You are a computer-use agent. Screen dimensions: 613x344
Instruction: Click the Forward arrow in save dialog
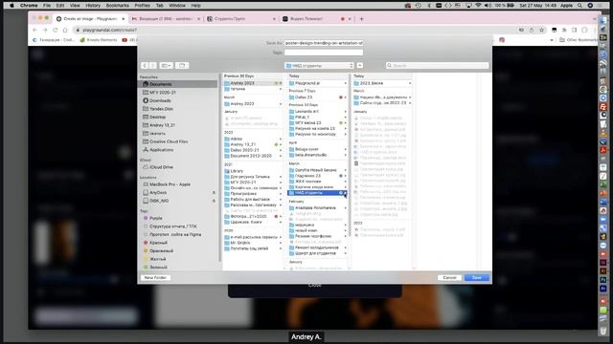click(x=153, y=66)
